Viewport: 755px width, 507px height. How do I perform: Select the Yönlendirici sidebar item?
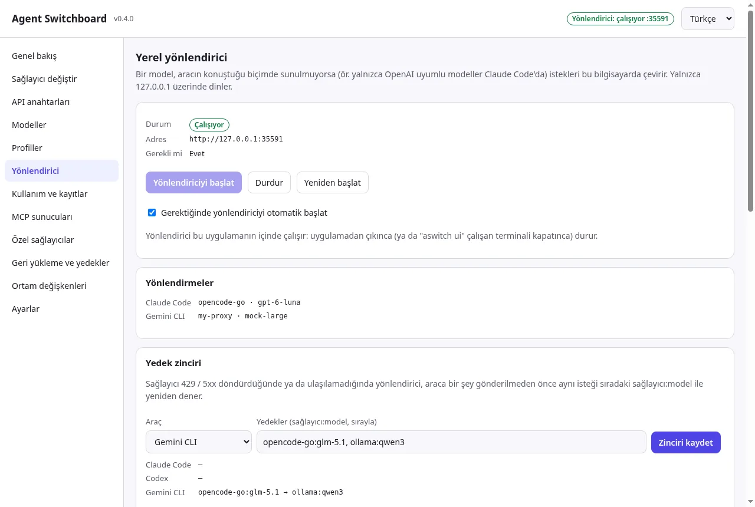61,171
